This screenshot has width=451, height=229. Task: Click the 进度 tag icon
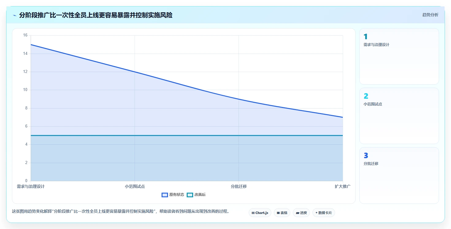tap(297, 213)
